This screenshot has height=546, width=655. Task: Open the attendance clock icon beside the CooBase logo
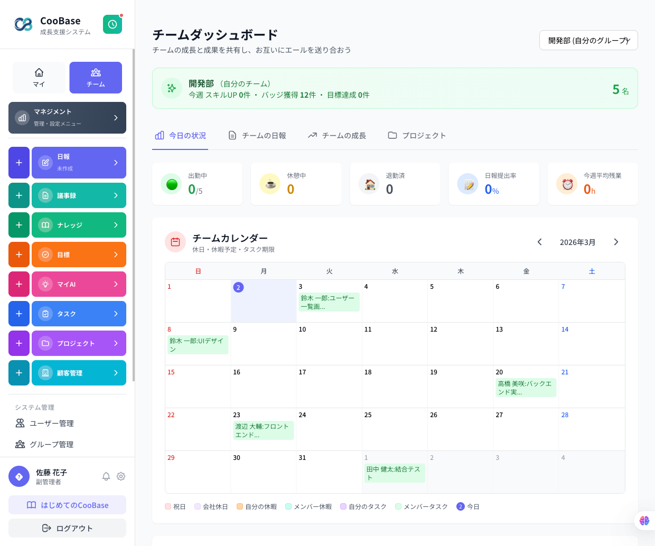pos(112,24)
